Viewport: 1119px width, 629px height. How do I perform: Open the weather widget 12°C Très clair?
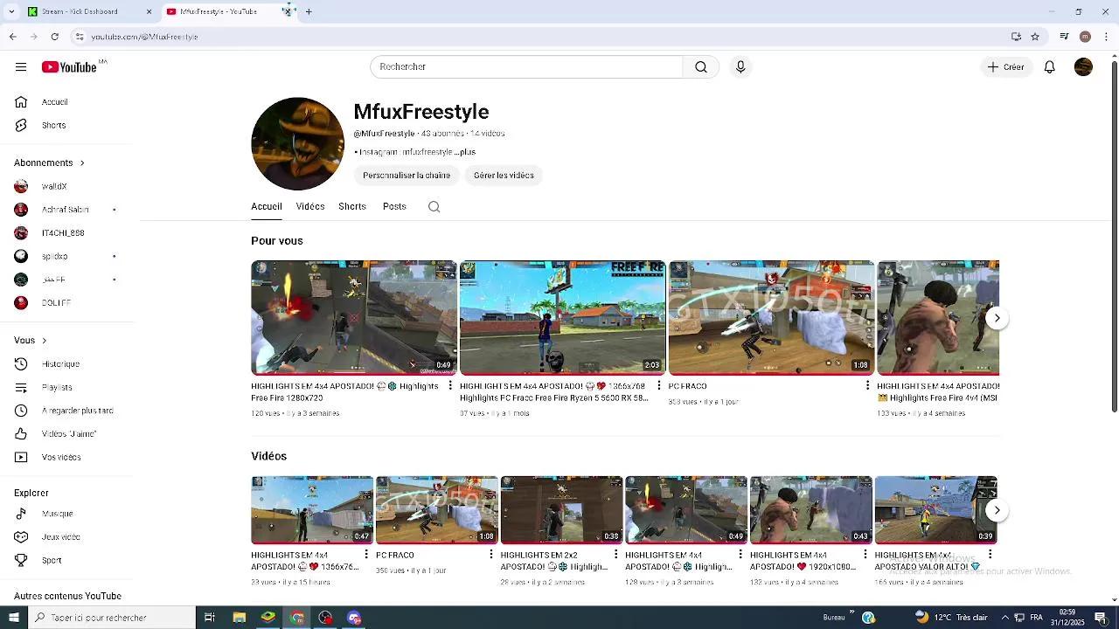coord(951,618)
